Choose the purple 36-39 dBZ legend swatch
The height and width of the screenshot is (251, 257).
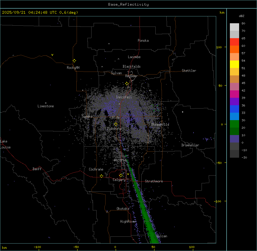coord(234,101)
